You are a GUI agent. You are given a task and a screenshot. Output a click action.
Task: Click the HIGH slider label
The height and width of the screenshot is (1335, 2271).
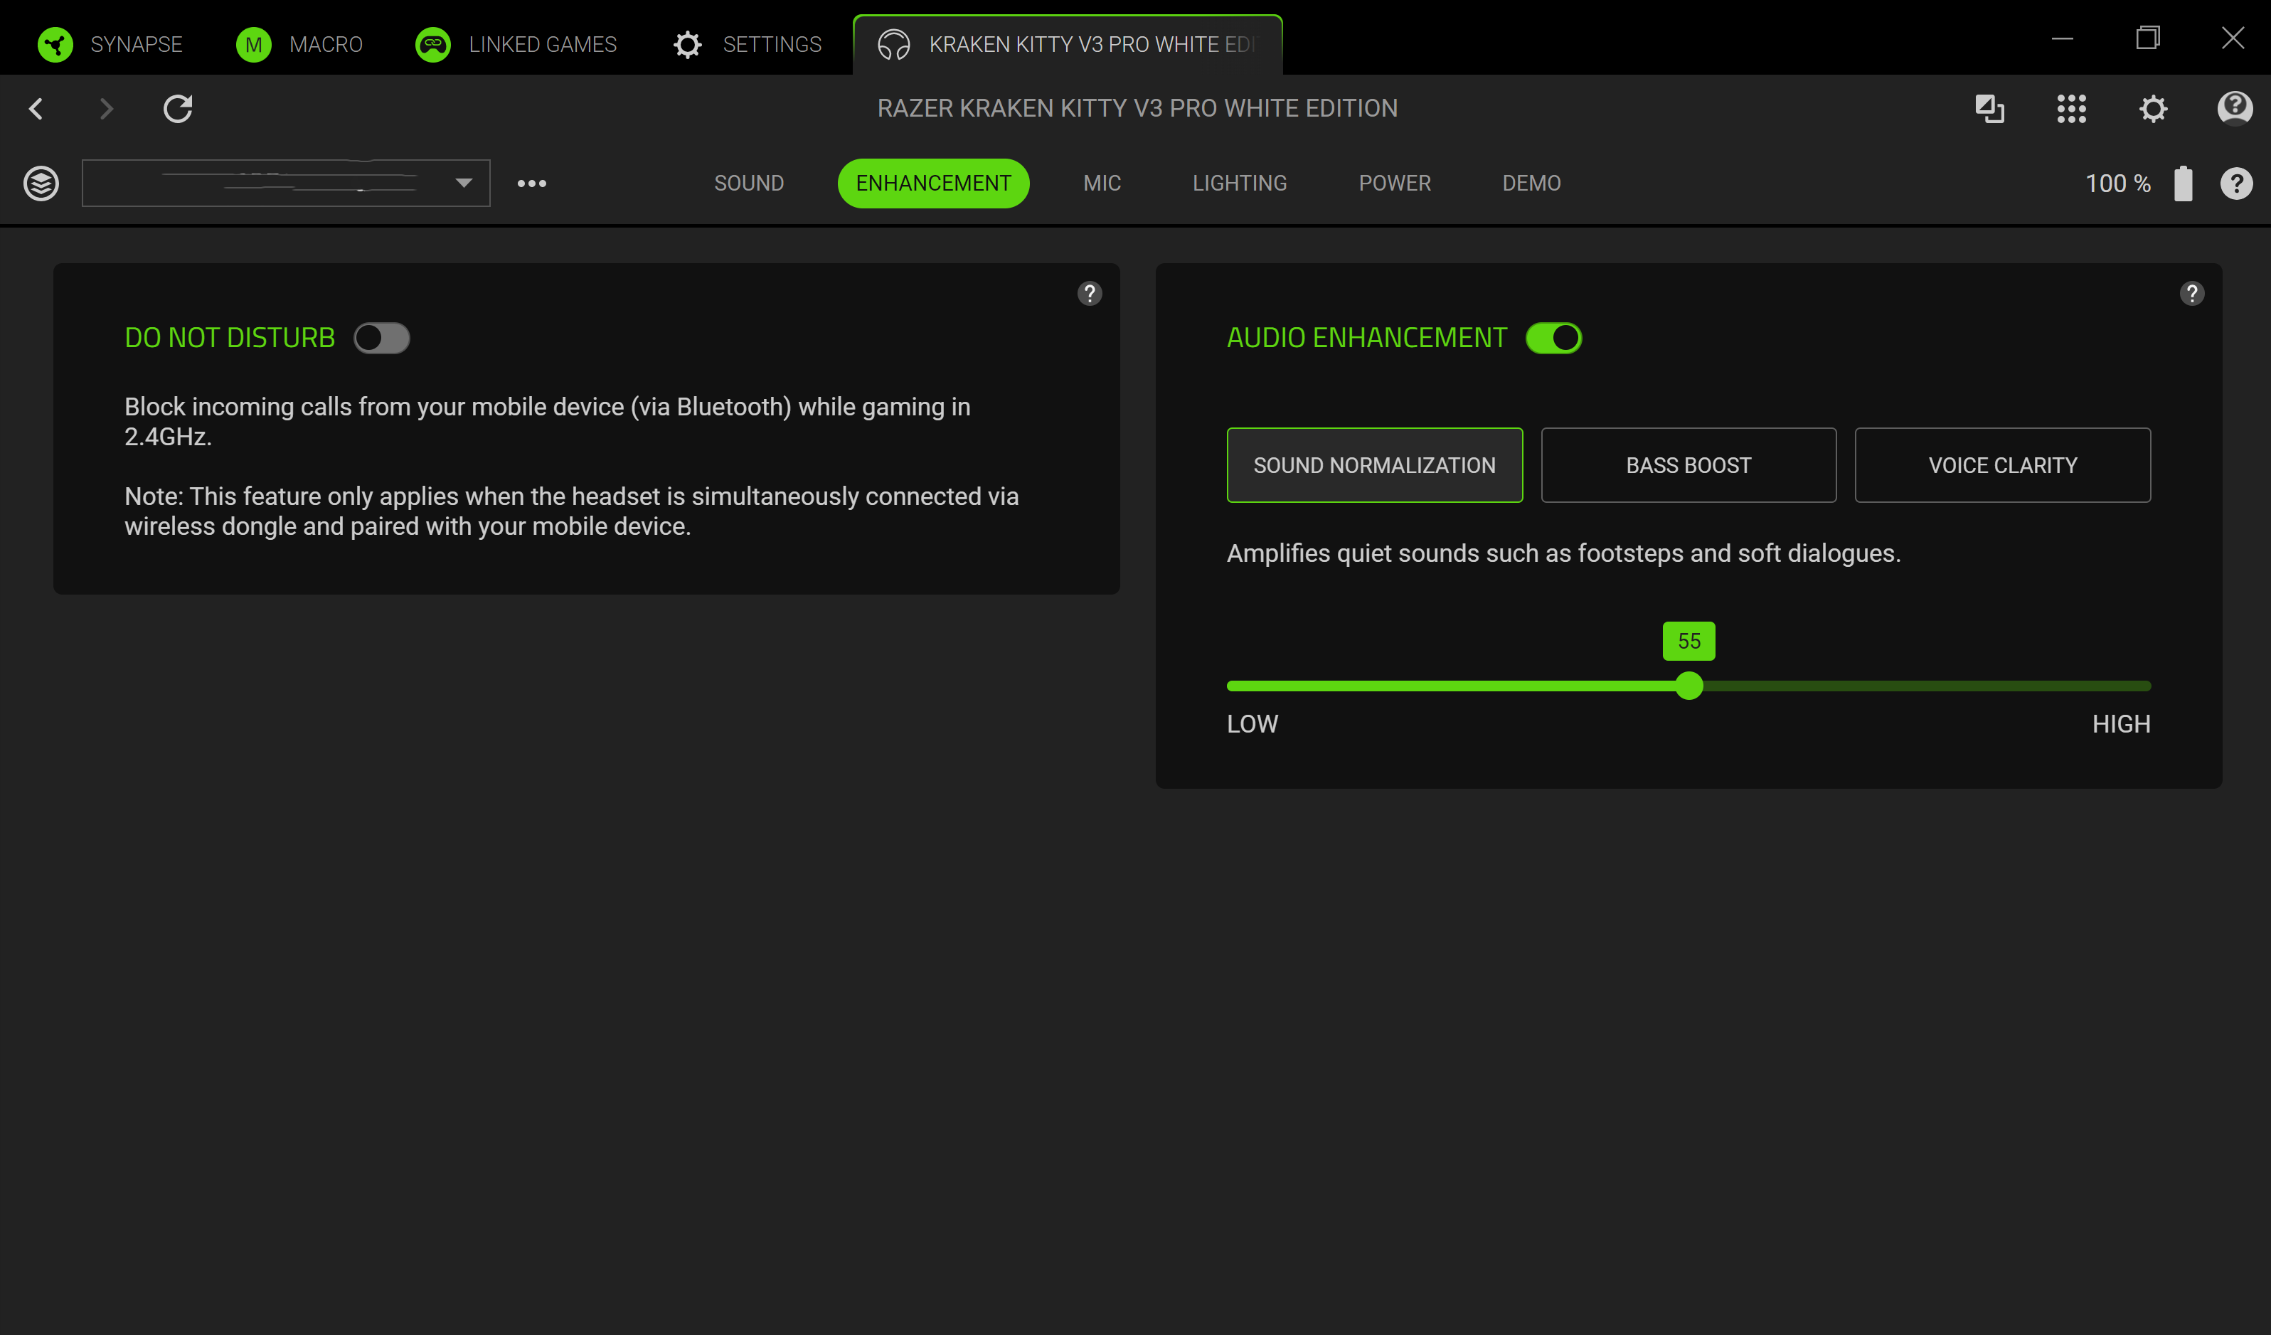tap(2120, 724)
